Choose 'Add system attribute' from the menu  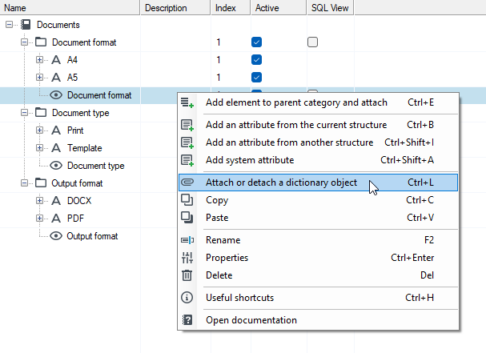pos(319,160)
